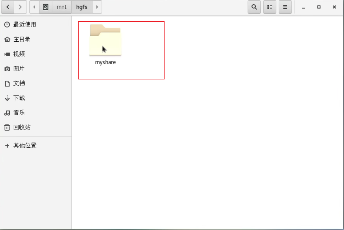Image resolution: width=344 pixels, height=230 pixels.
Task: Open the 下载 downloads folder
Action: pyautogui.click(x=36, y=98)
